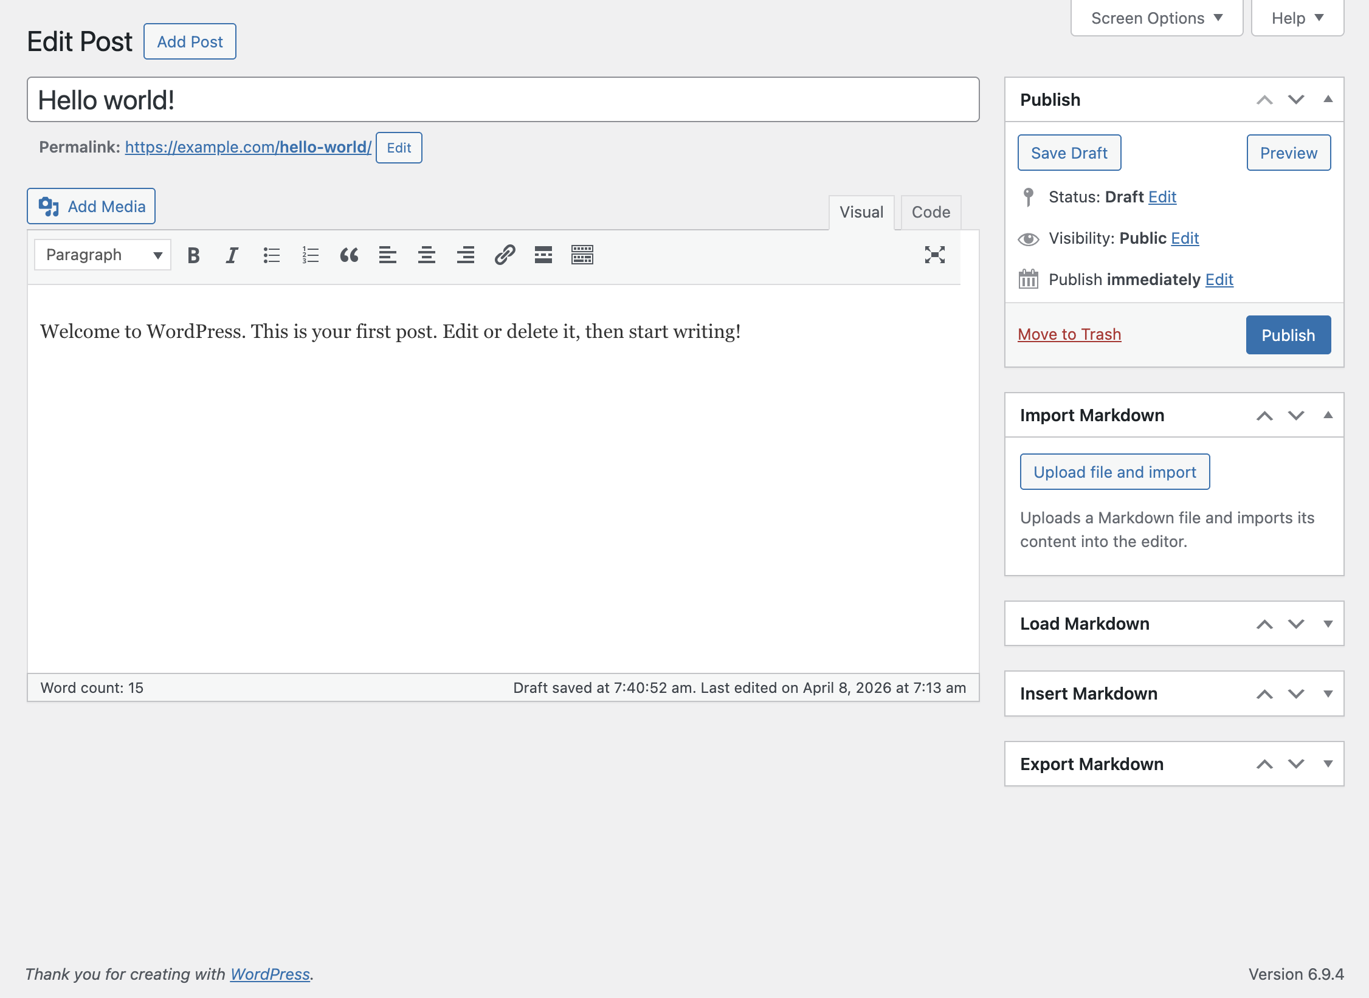Image resolution: width=1369 pixels, height=998 pixels.
Task: Open the Screen Options panel
Action: pos(1156,18)
